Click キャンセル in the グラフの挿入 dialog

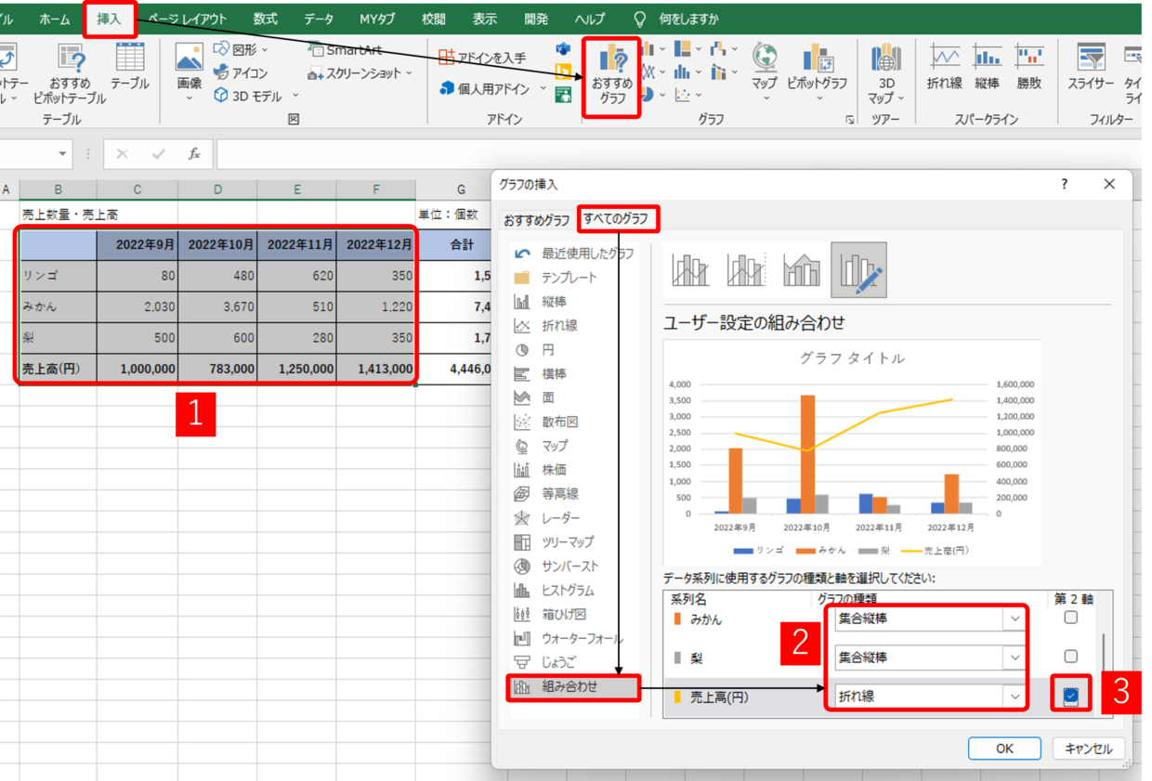1089,748
